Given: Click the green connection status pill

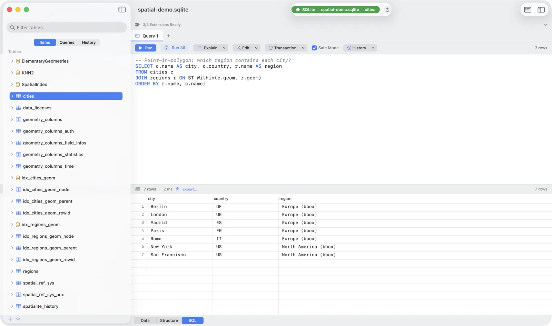Looking at the screenshot, I should [x=335, y=10].
